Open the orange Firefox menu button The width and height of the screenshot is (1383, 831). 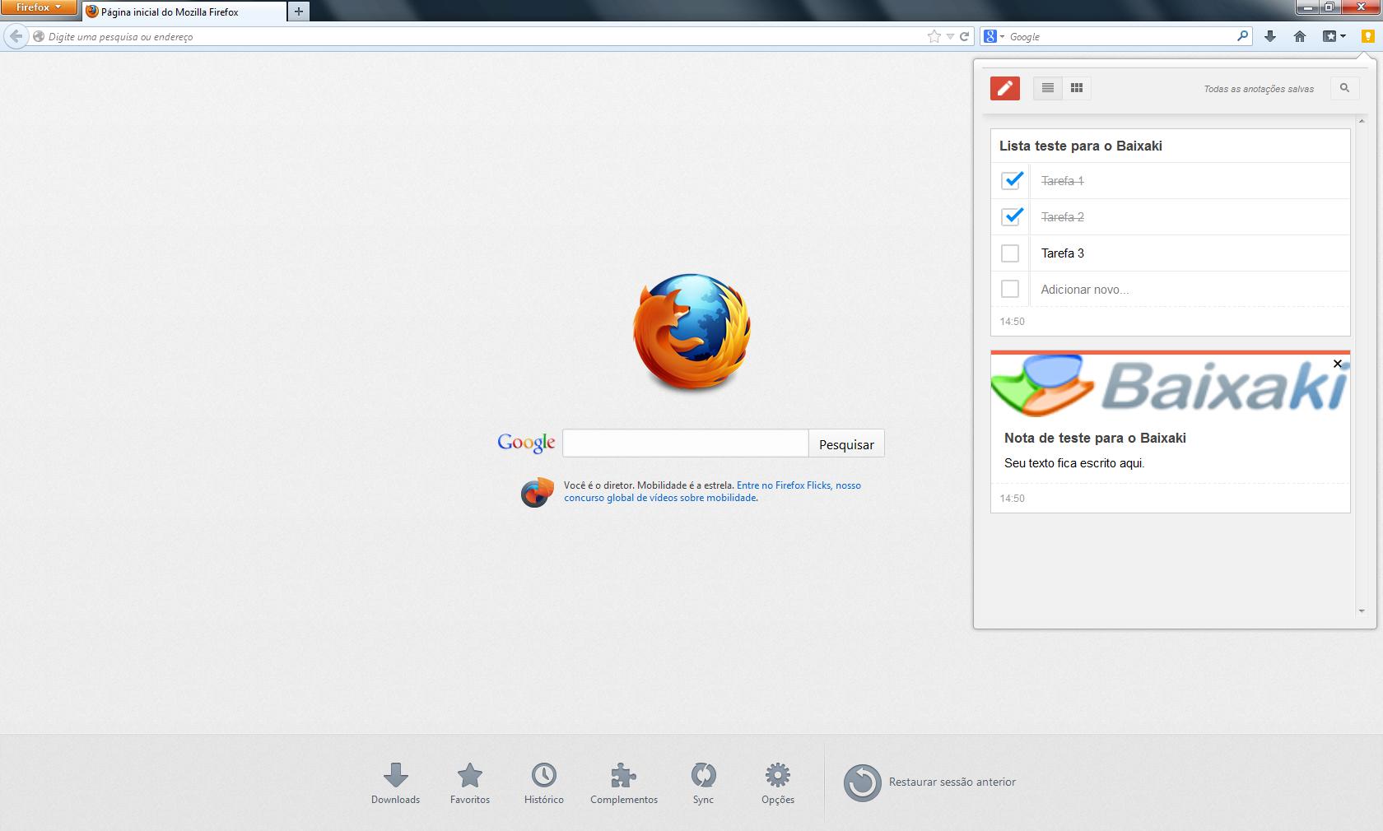(39, 7)
